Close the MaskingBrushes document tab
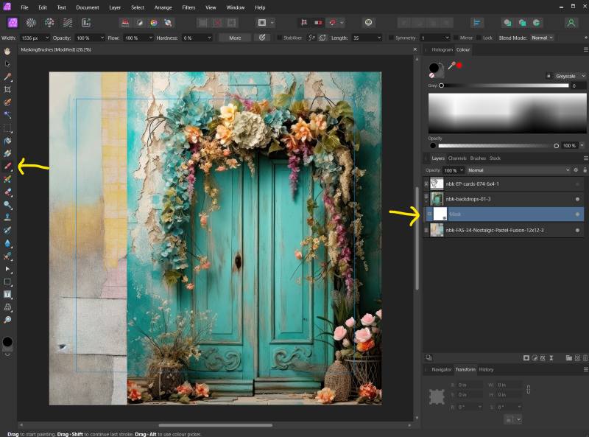Viewport: 589px width, 437px height. tap(415, 49)
